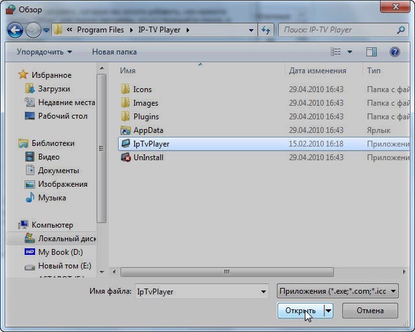Image resolution: width=415 pixels, height=332 pixels.
Task: Expand arrow after IP-TV Player breadcrumb
Action: point(188,30)
